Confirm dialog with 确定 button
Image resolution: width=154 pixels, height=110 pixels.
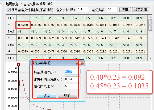point(47,95)
